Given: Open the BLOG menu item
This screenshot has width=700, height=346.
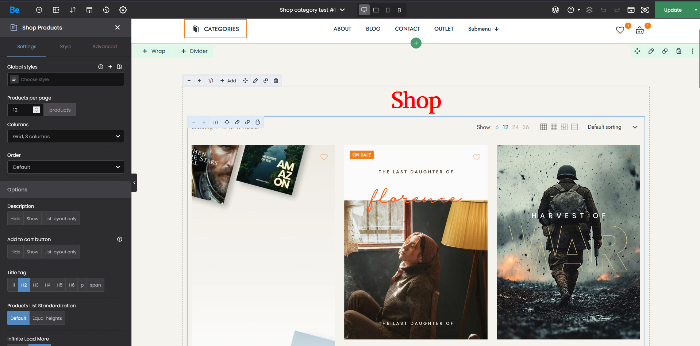Looking at the screenshot, I should (373, 29).
